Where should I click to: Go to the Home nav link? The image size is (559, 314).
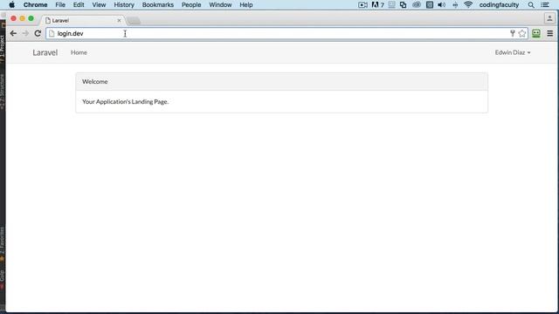tap(79, 52)
